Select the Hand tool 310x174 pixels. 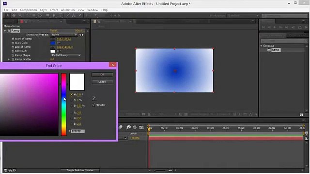click(x=14, y=15)
